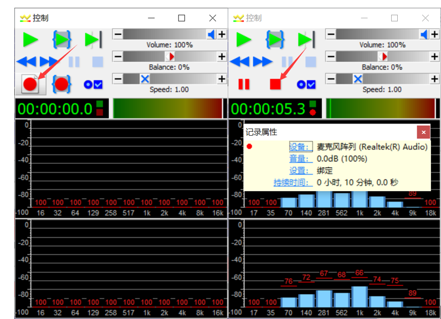Viewport: 441px width, 319px height.
Task: Click the 00:00:05.3 timer display
Action: [x=268, y=109]
